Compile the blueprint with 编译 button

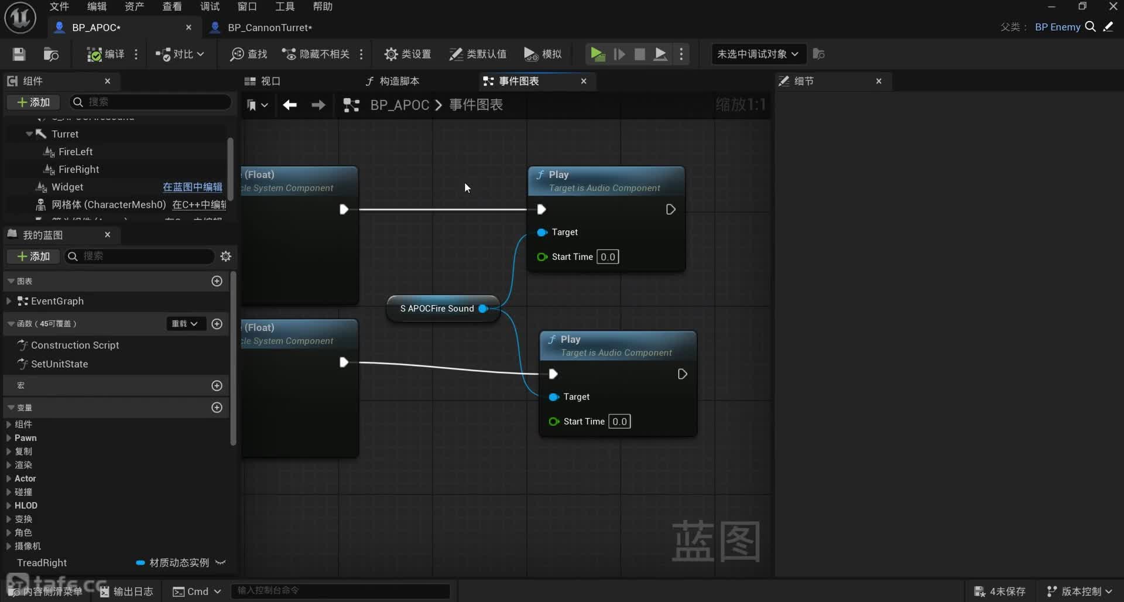pyautogui.click(x=105, y=54)
